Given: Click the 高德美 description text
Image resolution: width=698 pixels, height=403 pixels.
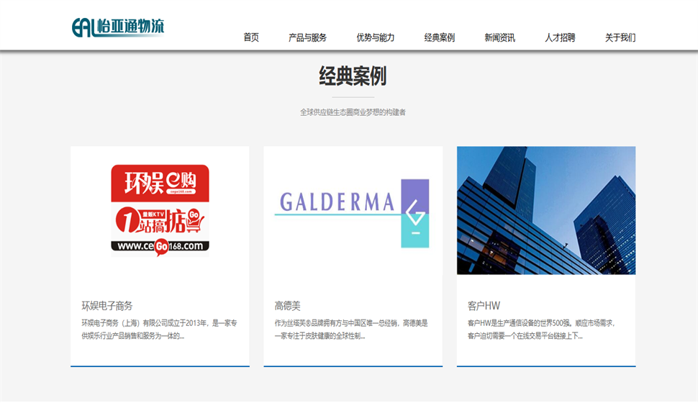Looking at the screenshot, I should pyautogui.click(x=351, y=330).
